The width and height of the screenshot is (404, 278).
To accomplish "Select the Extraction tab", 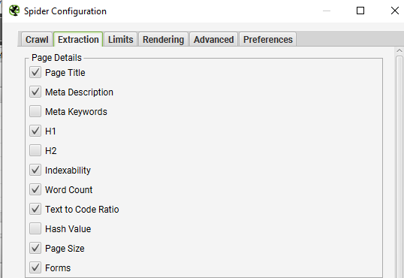I will coord(78,40).
